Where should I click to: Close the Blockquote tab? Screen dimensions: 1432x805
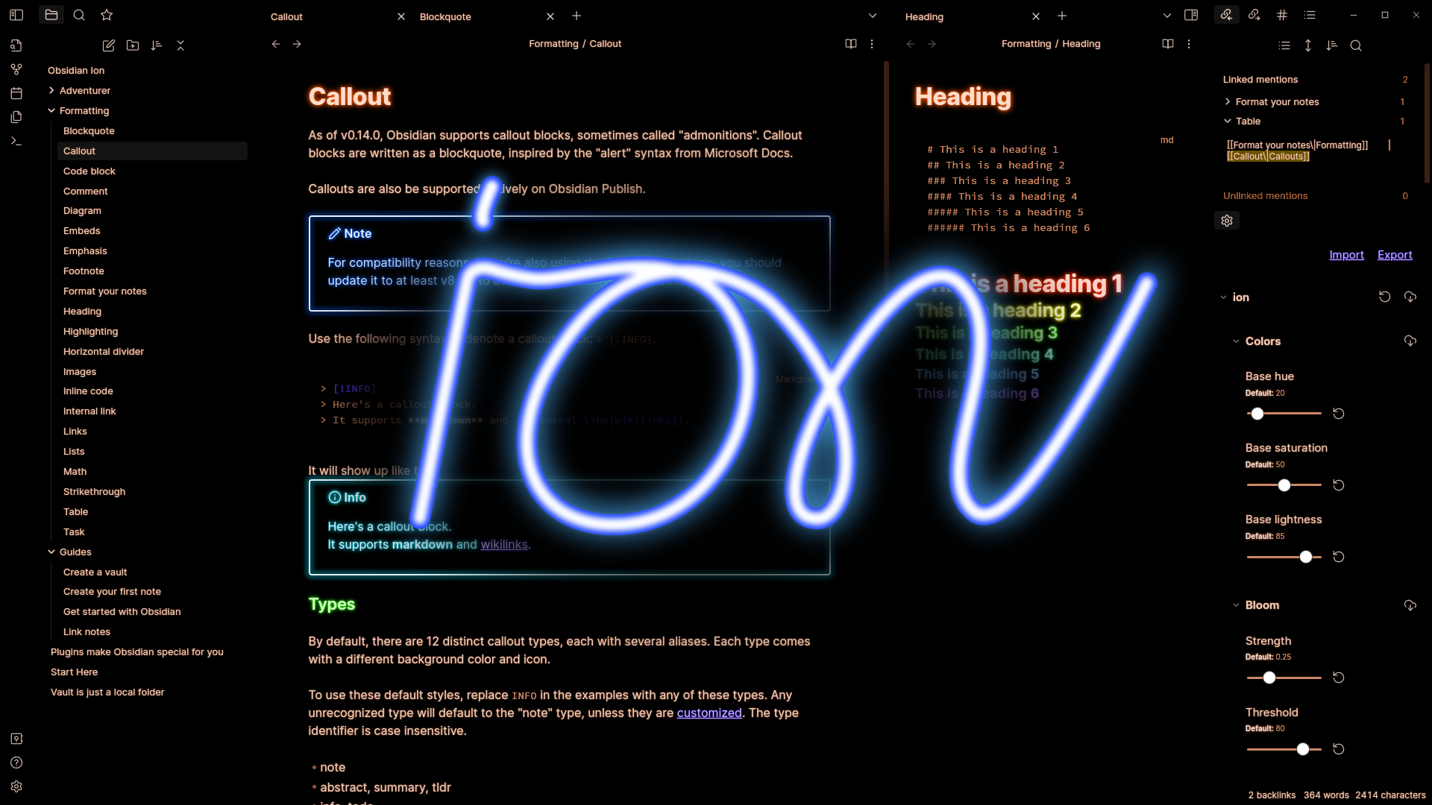tap(550, 16)
